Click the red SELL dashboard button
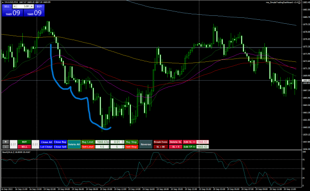Viewport: 310px width, 191px height. click(x=24, y=147)
